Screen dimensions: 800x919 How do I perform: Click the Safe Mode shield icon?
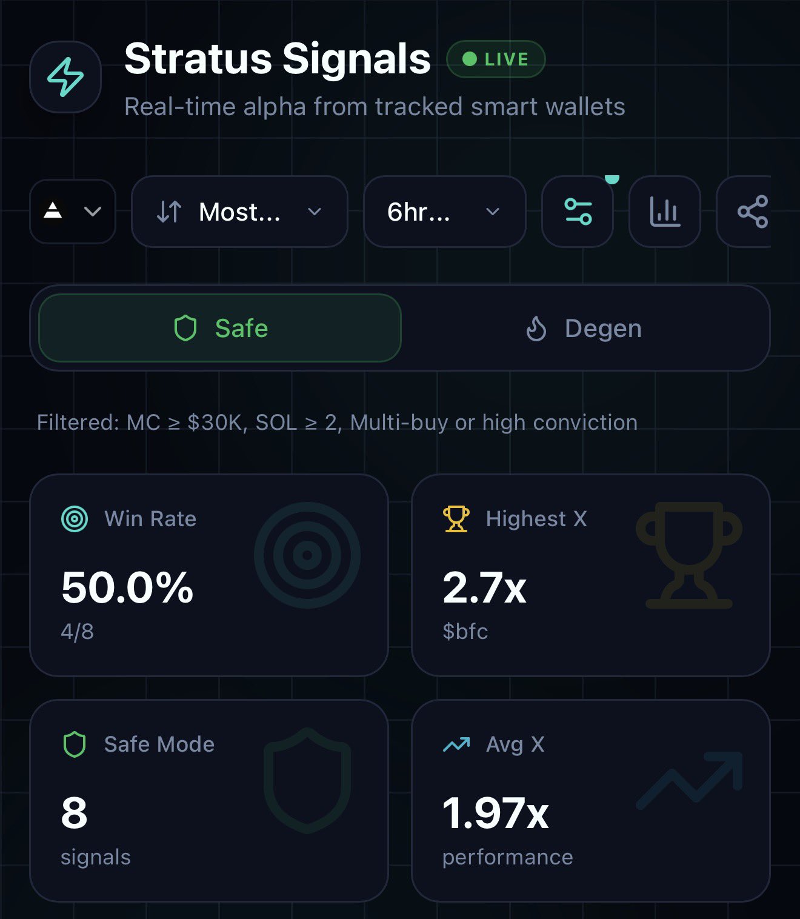[75, 744]
